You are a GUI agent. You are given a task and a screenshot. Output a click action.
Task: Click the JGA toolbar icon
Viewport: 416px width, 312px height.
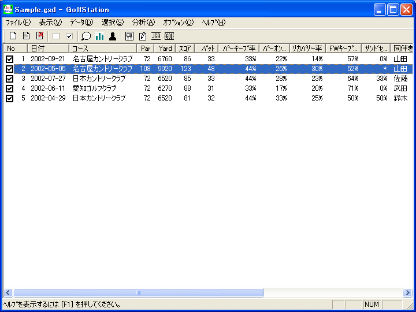pyautogui.click(x=156, y=36)
